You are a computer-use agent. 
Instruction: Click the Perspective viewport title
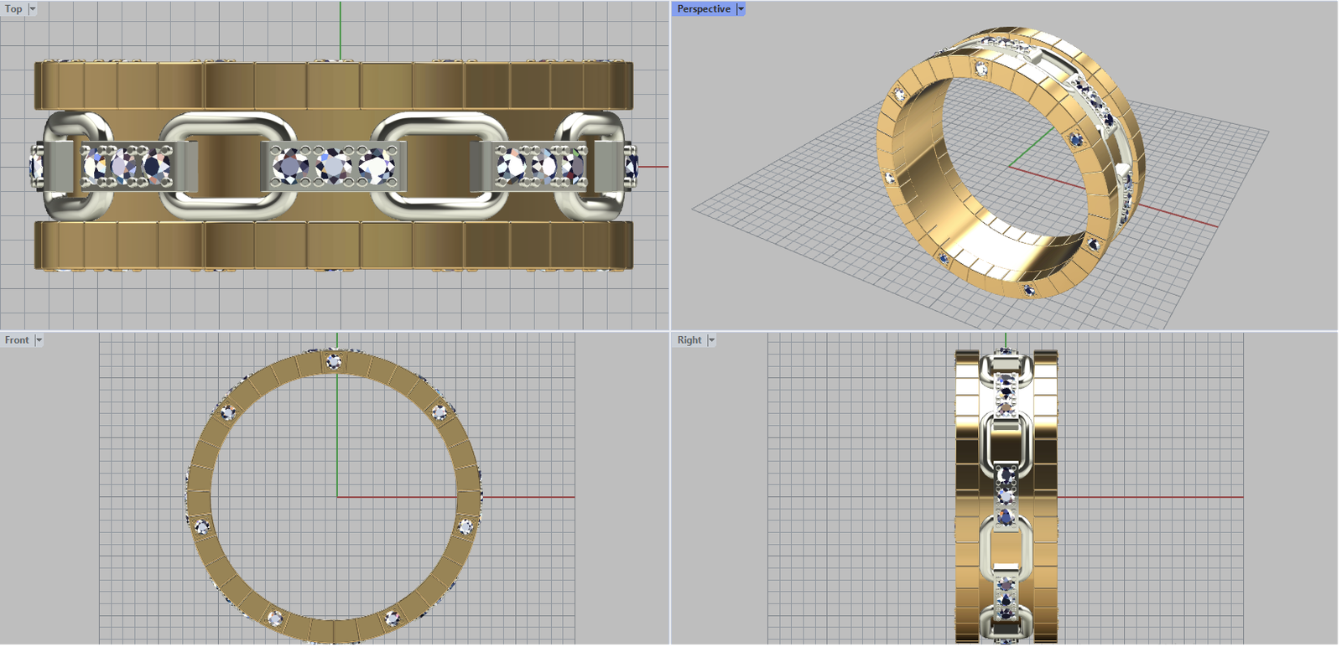pyautogui.click(x=704, y=9)
